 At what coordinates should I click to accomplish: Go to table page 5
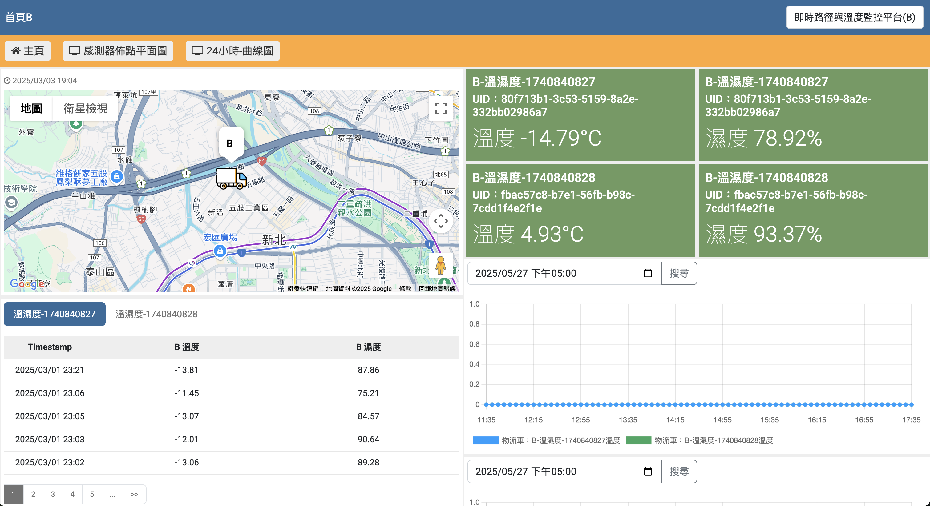(x=92, y=494)
